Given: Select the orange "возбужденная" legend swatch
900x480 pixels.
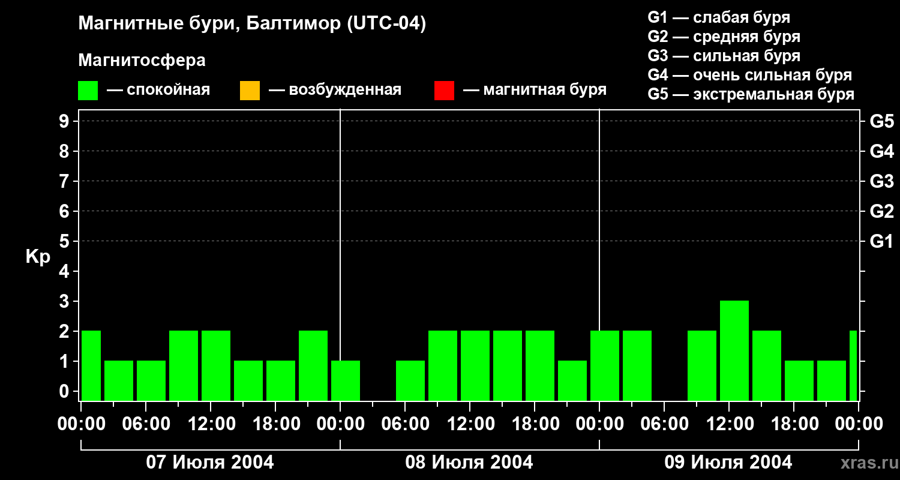Looking at the screenshot, I should pyautogui.click(x=250, y=91).
